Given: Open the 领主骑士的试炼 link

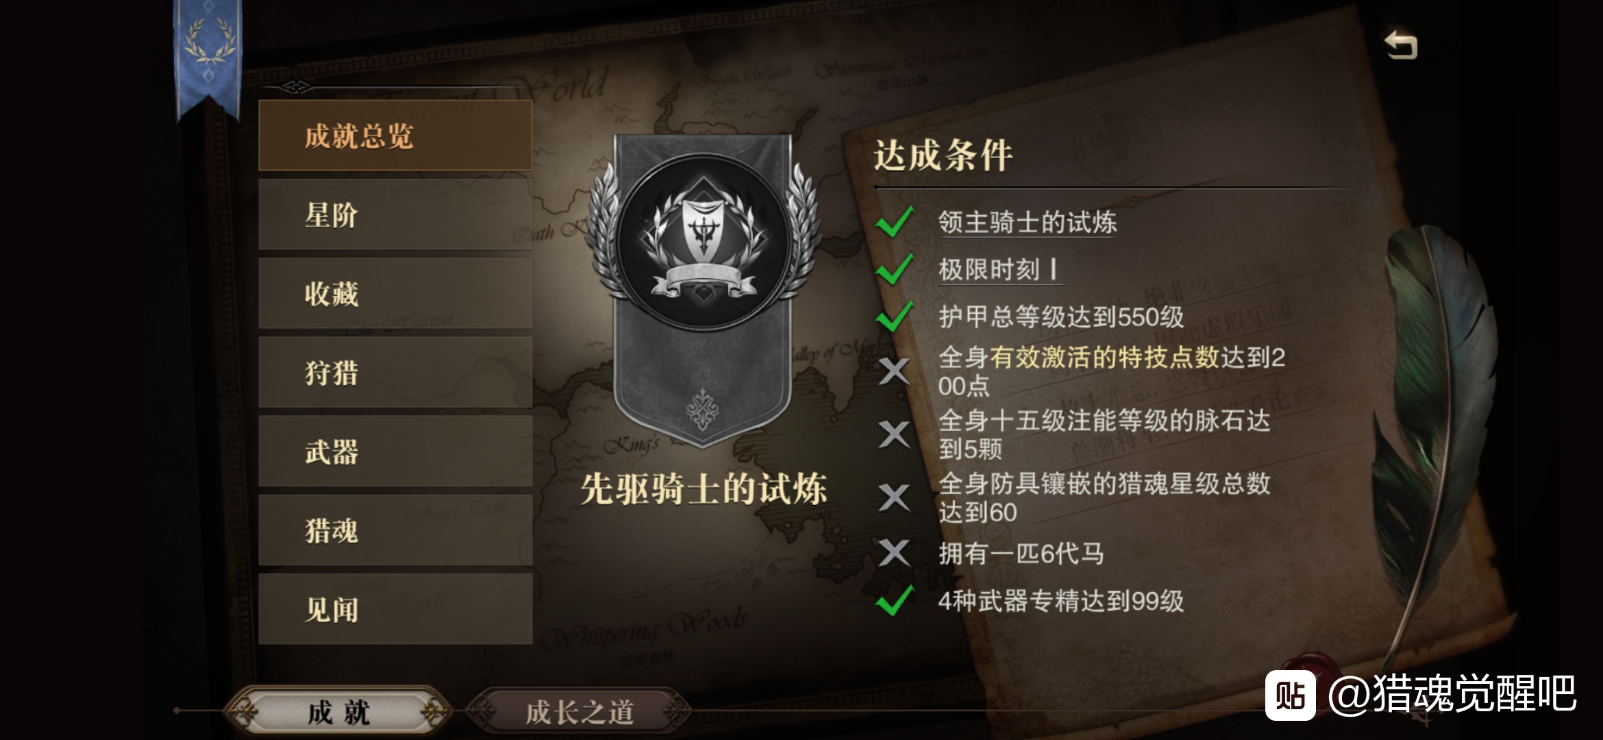Looking at the screenshot, I should click(x=1027, y=223).
